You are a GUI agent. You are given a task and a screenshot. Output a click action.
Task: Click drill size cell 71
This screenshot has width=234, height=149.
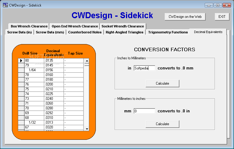[x=34, y=103]
